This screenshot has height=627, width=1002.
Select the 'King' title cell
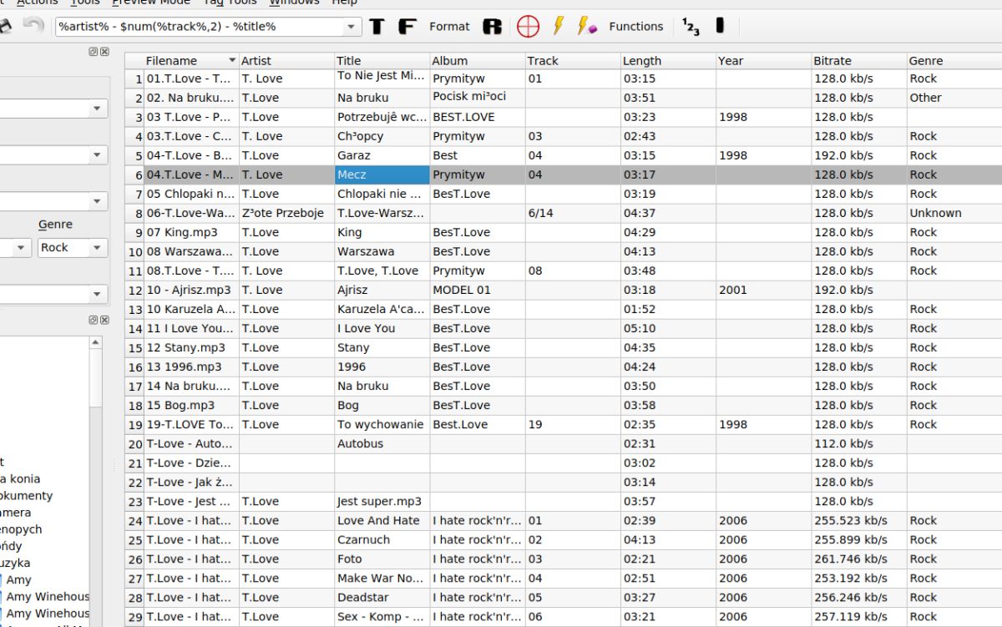[x=382, y=232]
